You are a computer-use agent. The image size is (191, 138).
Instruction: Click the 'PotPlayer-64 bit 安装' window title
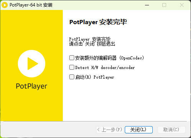[31, 5]
